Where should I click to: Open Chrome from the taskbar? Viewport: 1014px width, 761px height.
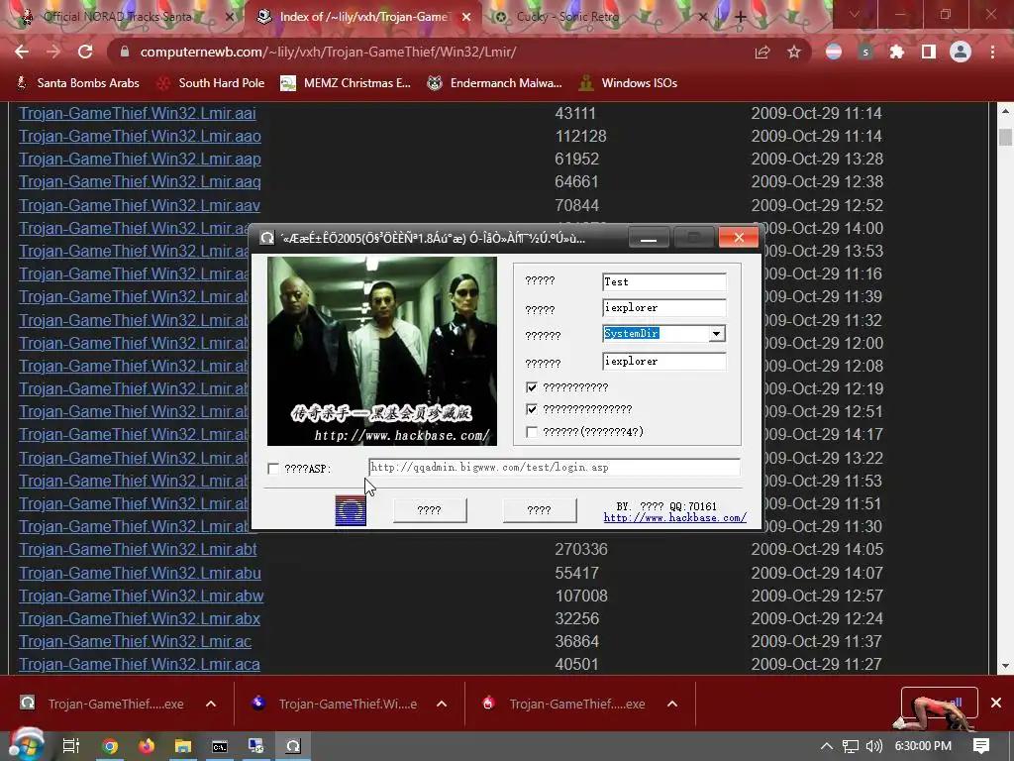[x=110, y=746]
